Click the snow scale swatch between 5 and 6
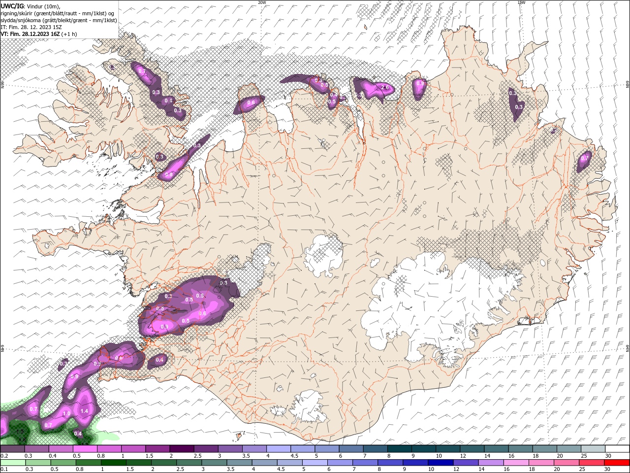This screenshot has width=630, height=473. point(327,449)
